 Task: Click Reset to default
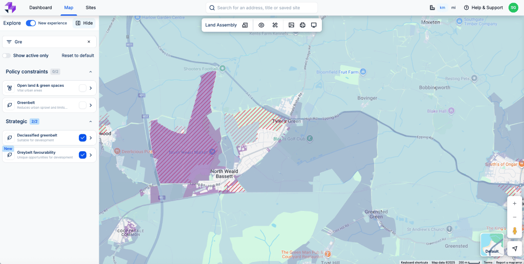78,56
